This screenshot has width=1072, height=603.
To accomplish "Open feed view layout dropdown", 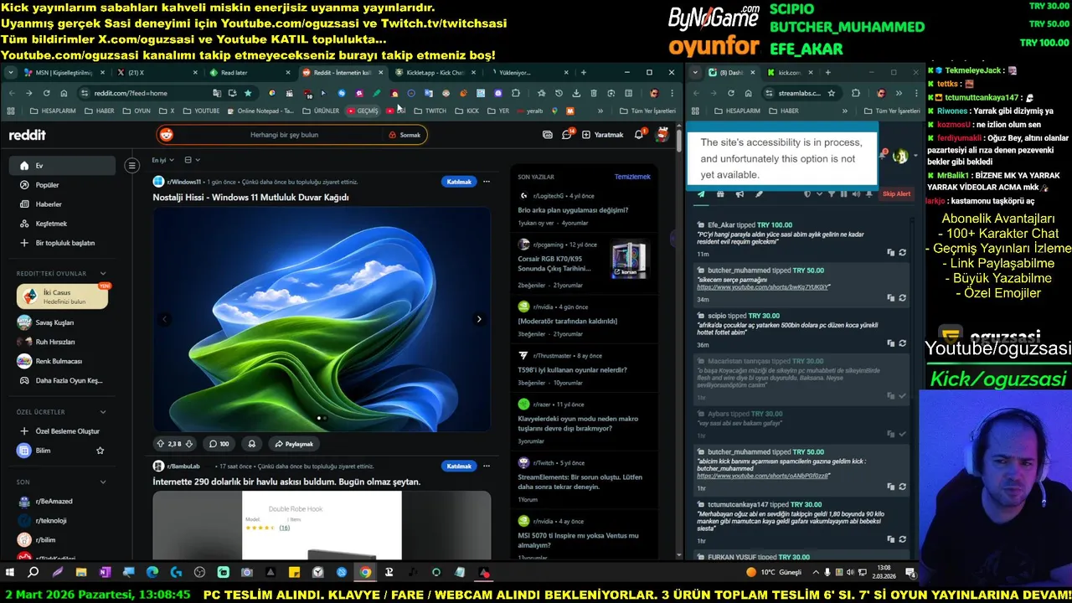I will pos(192,160).
